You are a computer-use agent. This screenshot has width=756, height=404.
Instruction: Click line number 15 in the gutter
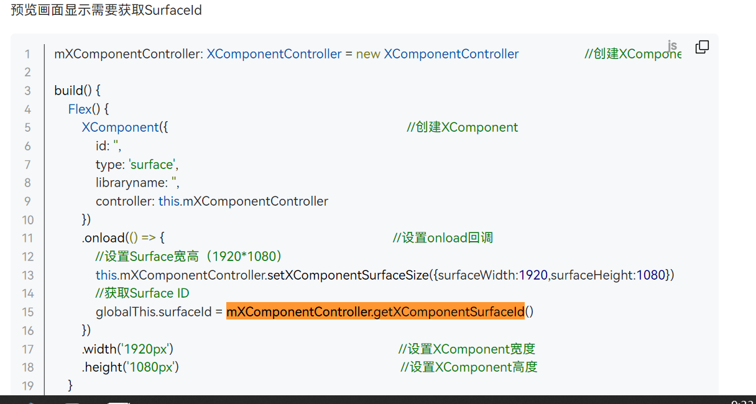(x=27, y=311)
